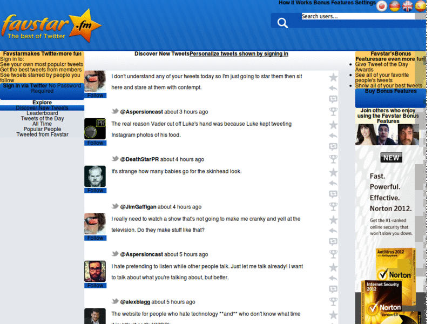
Task: Click the bearded man Bonus user photo
Action: 408,134
